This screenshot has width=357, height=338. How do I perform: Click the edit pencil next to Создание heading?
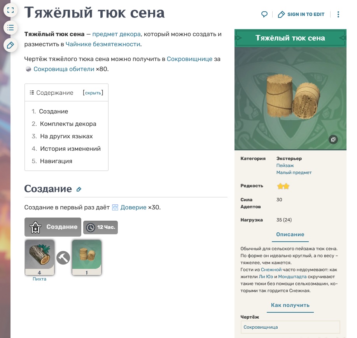click(79, 189)
